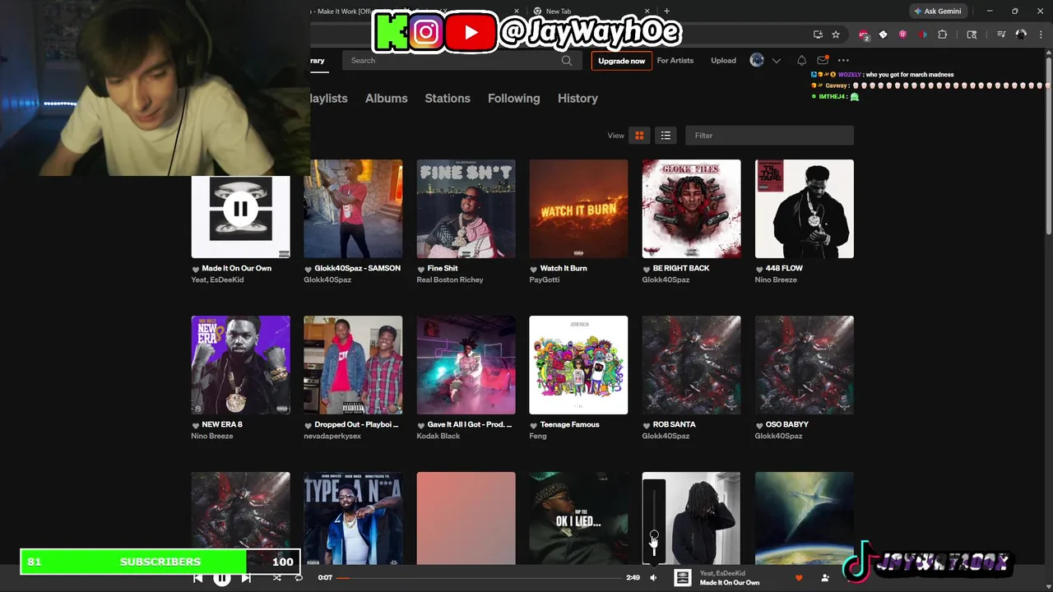Open a new Chrome tab with plus

click(667, 11)
